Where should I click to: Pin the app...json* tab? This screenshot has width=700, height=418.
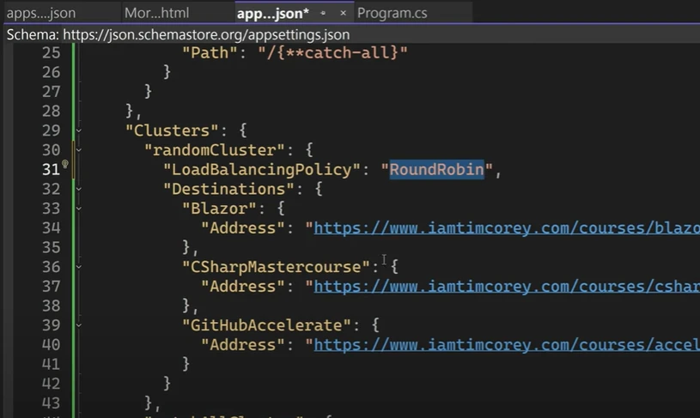pos(323,14)
